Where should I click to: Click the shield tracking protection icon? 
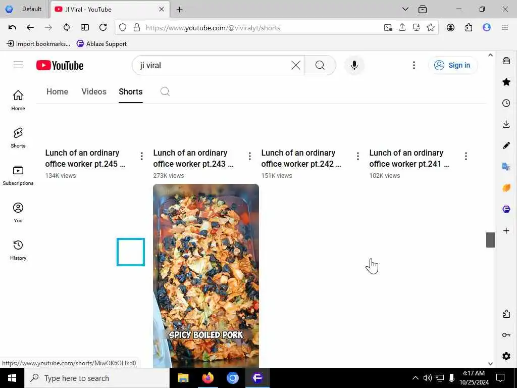pyautogui.click(x=123, y=28)
